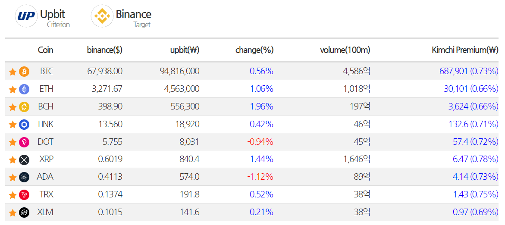Image resolution: width=505 pixels, height=225 pixels.
Task: Click the XLM coin name
Action: (x=46, y=212)
